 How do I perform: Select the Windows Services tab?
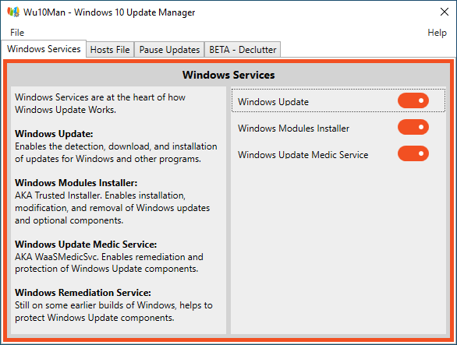[x=44, y=49]
